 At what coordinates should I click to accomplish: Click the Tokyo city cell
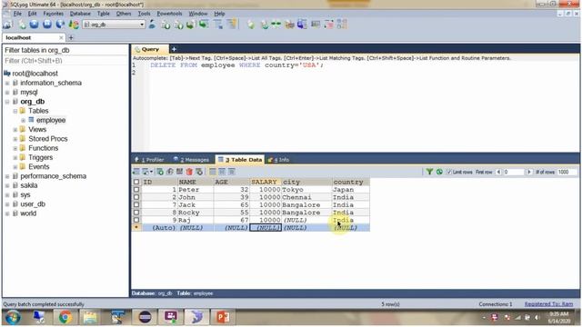(x=306, y=190)
